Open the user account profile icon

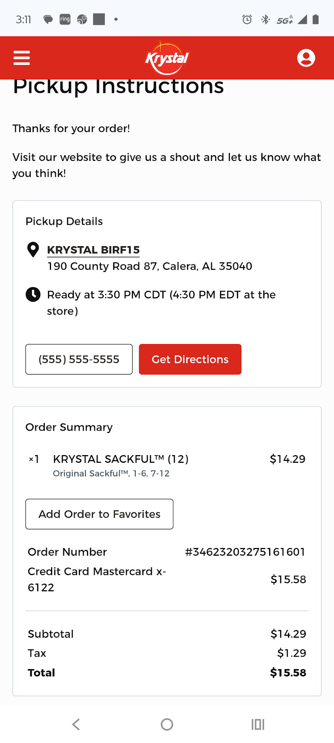pyautogui.click(x=306, y=58)
